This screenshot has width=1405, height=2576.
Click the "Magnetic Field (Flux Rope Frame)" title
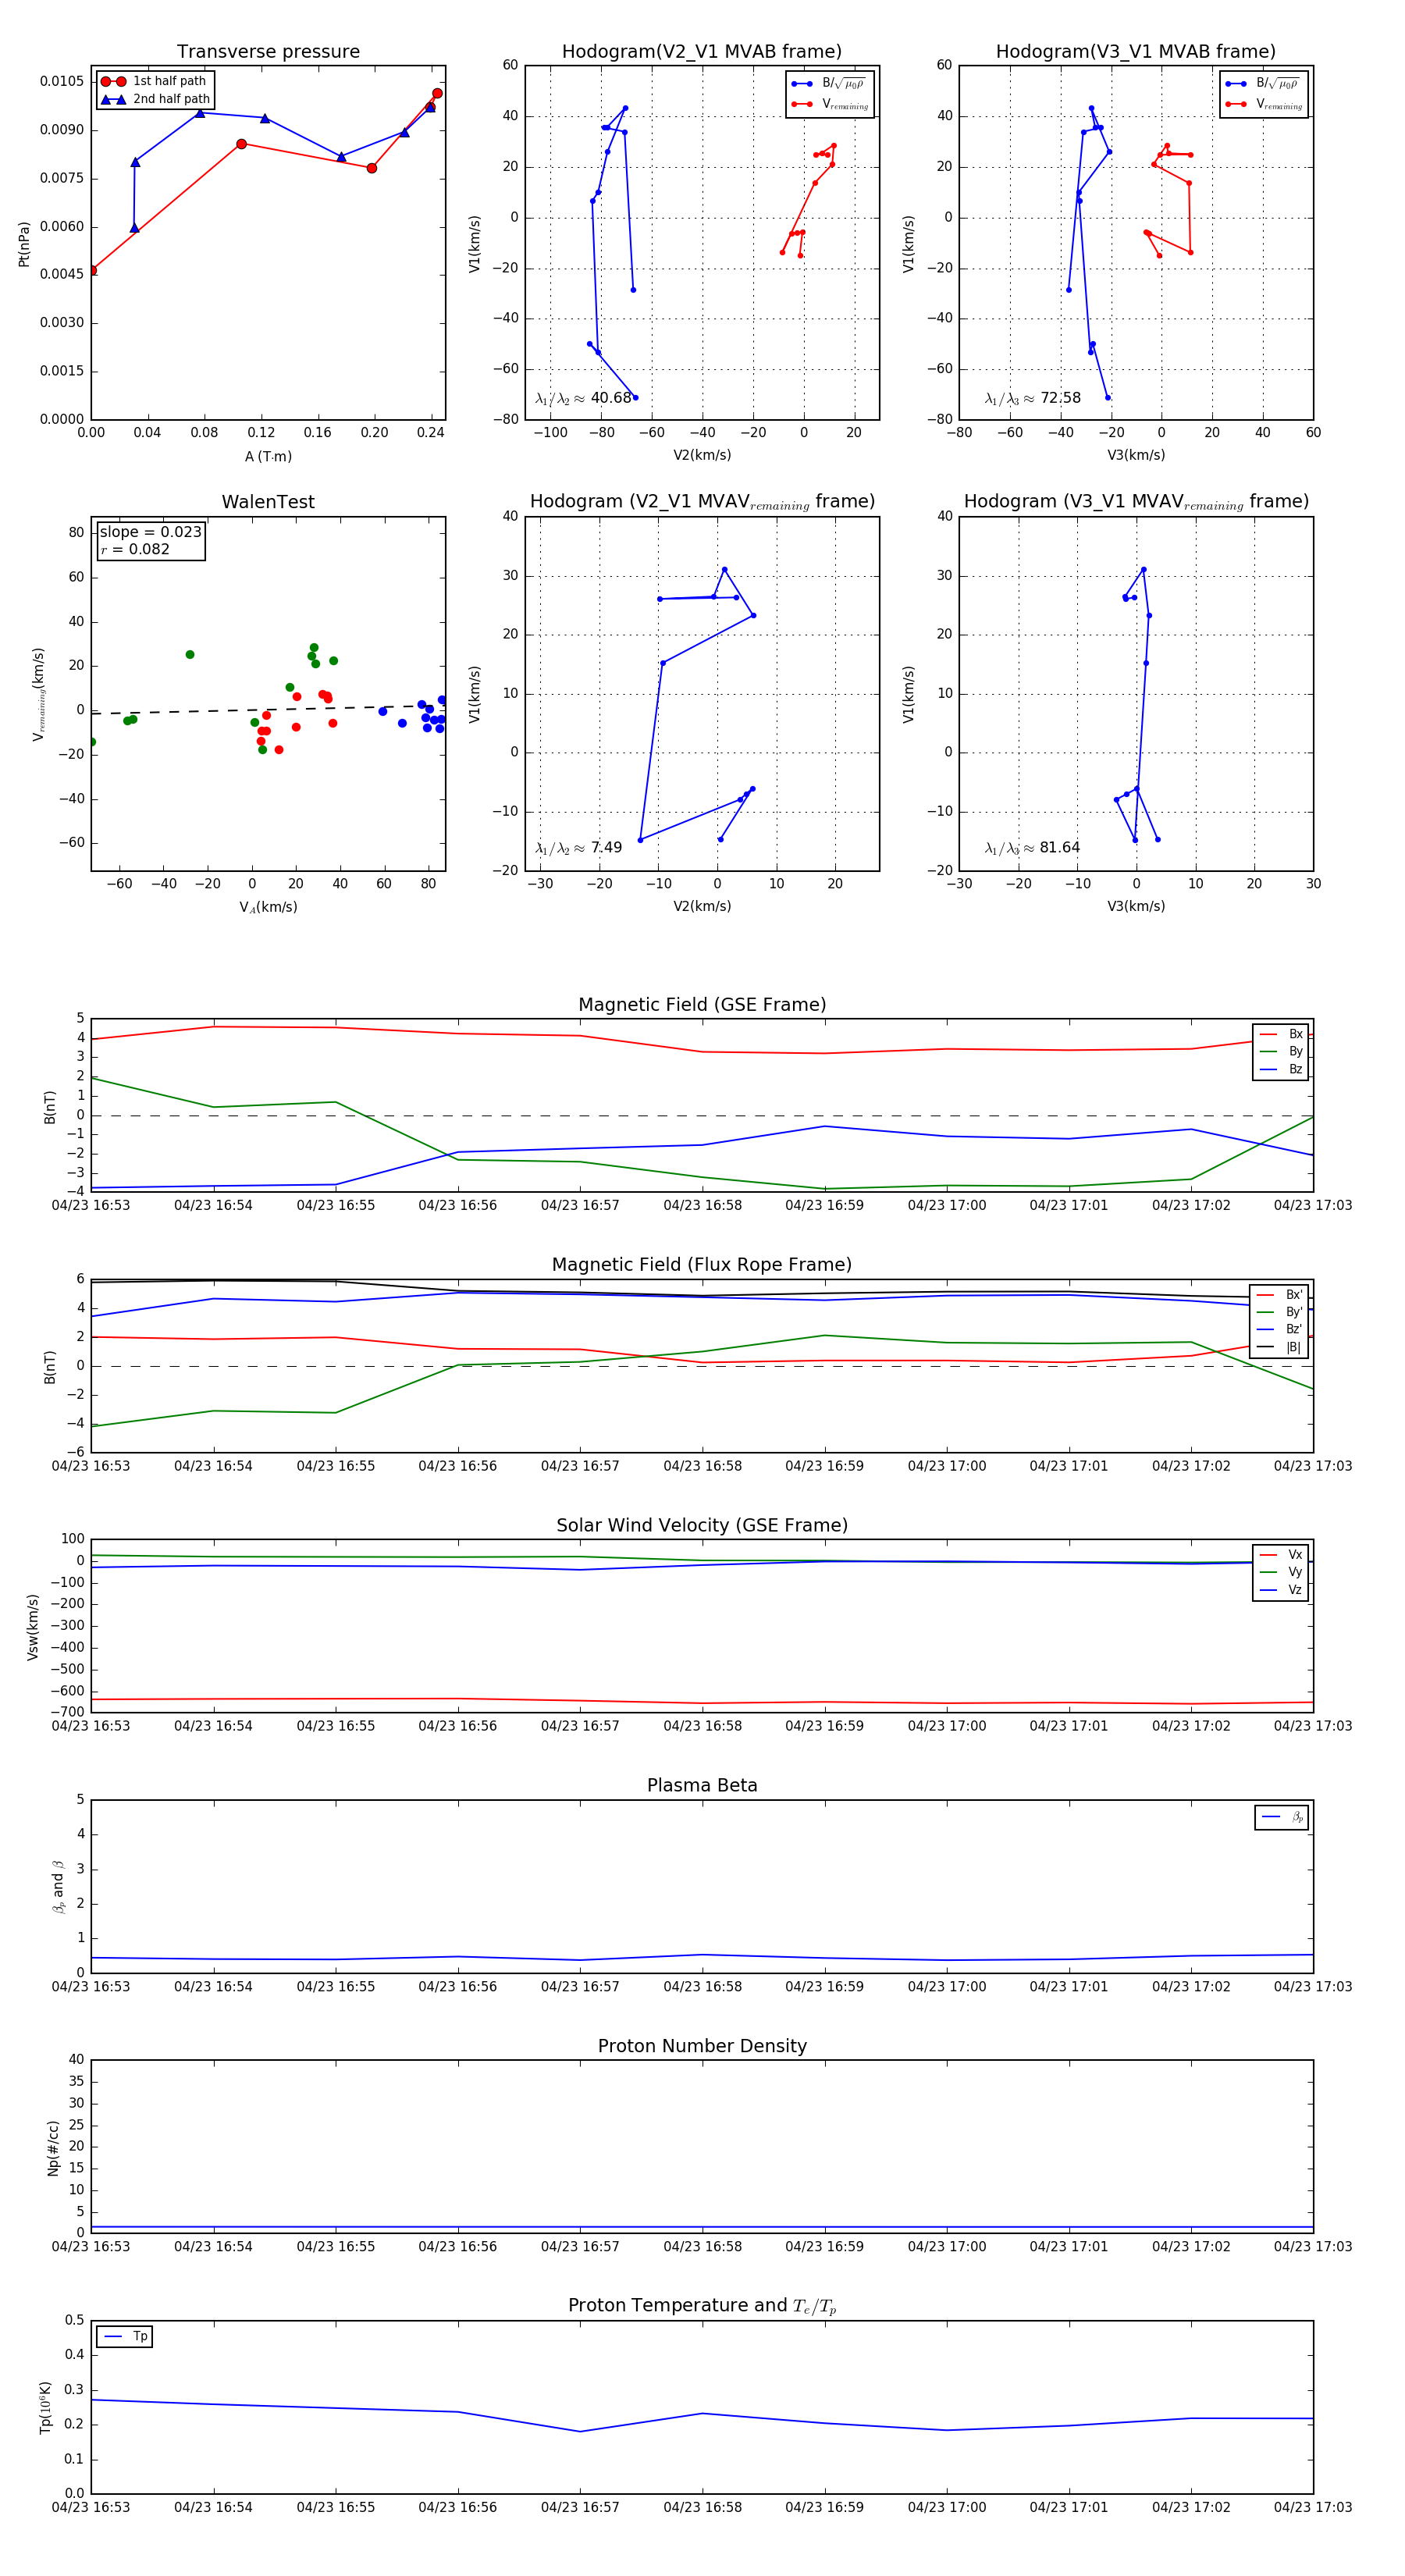tap(702, 1265)
